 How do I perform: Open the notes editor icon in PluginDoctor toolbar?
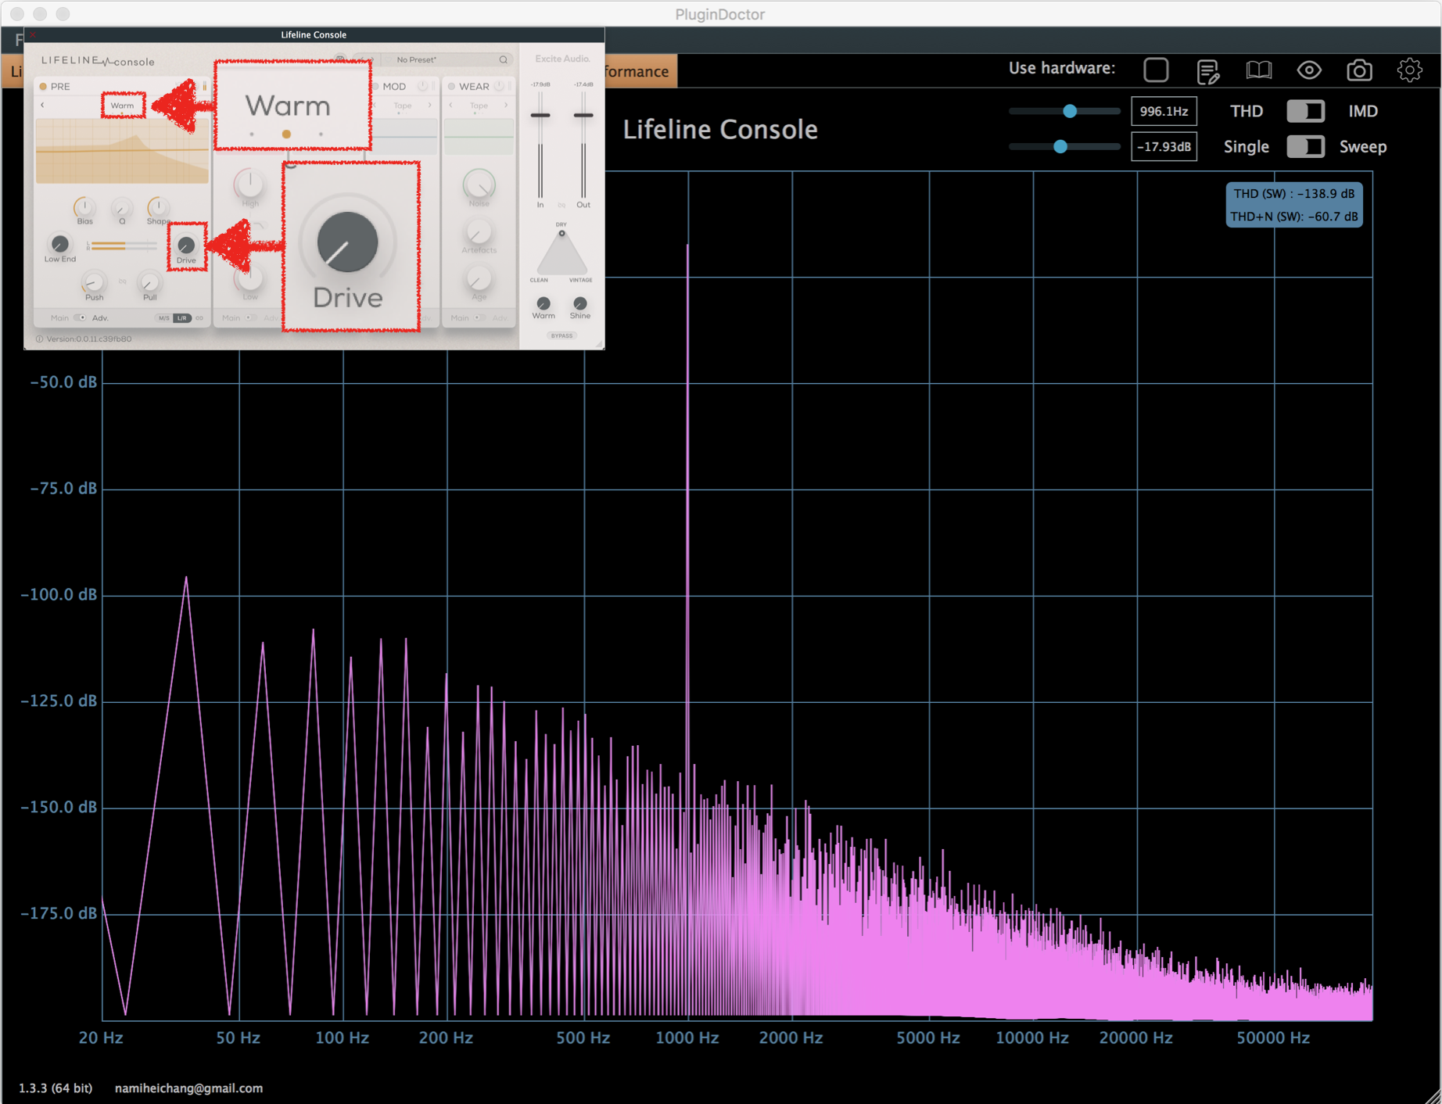[1208, 70]
